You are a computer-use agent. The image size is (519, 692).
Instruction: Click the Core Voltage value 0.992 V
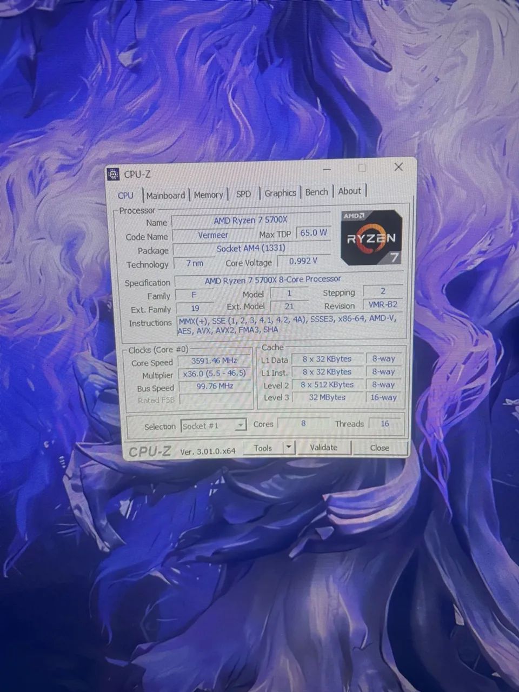[x=303, y=261]
